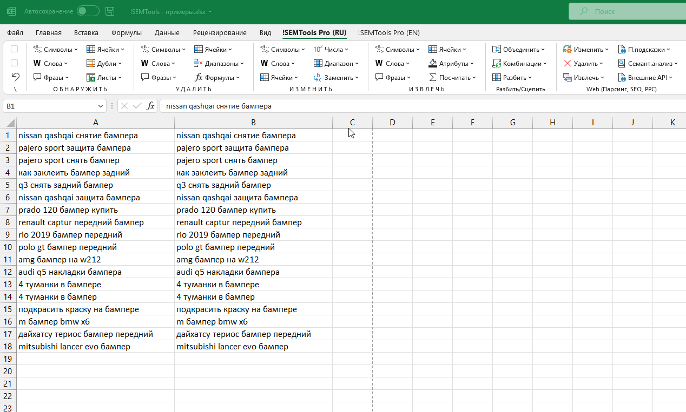The height and width of the screenshot is (412, 686).
Task: Expand the Name Box dropdown arrow
Action: point(101,106)
